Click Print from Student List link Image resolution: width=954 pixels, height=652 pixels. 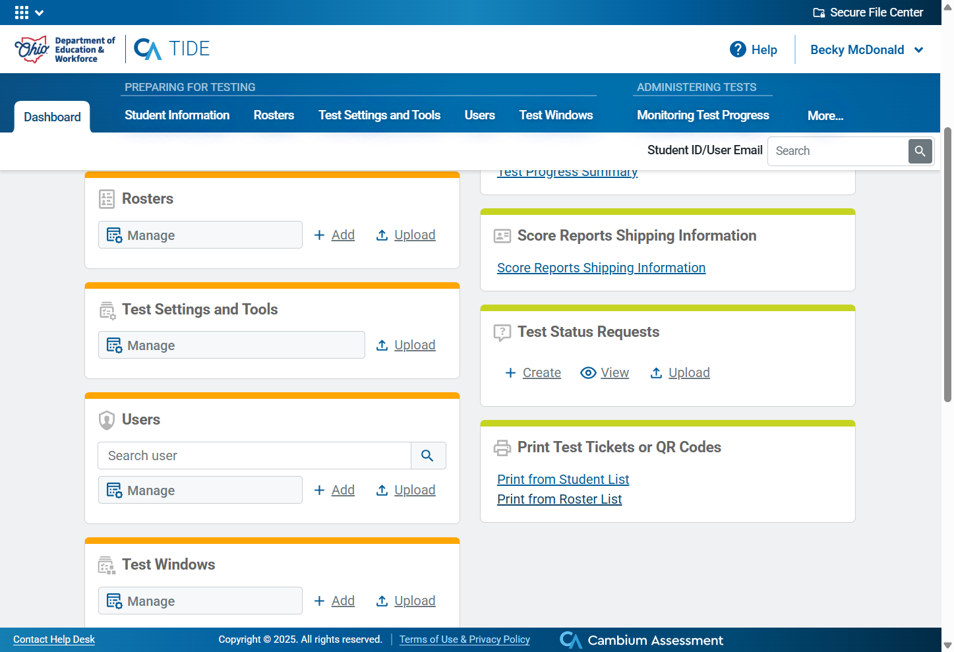[563, 479]
